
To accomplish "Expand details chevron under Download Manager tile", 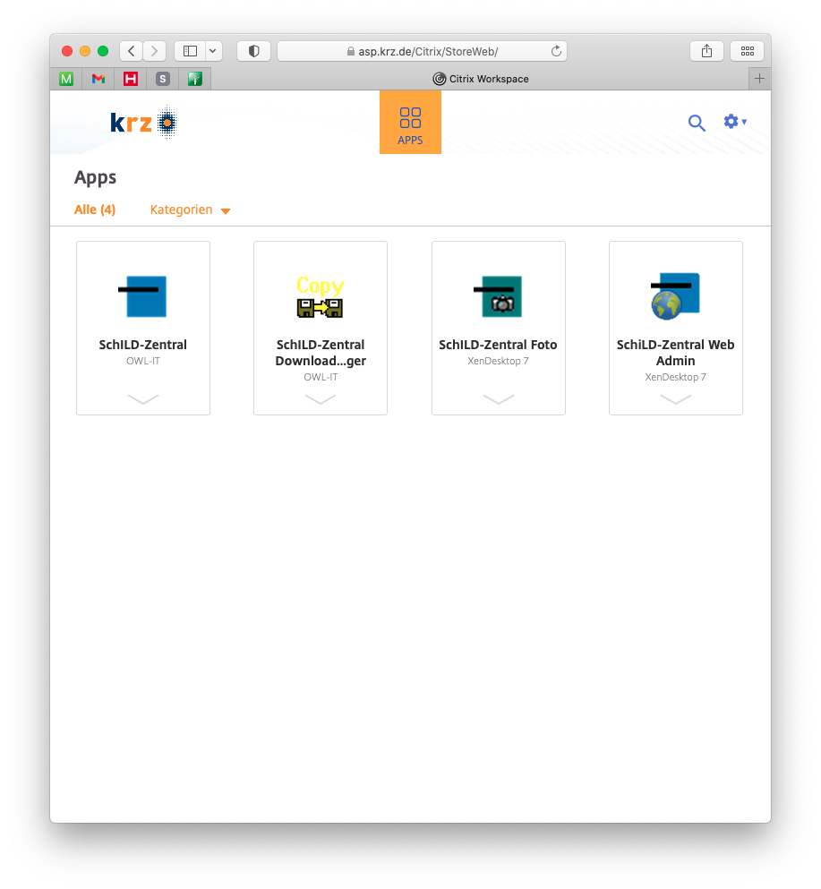I will [x=321, y=399].
